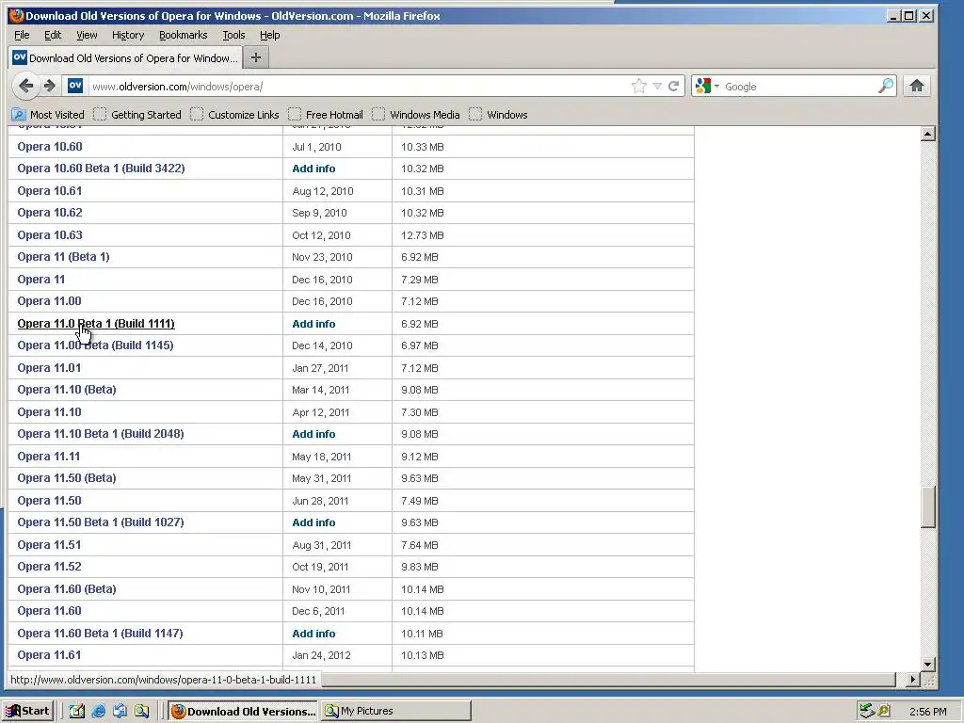
Task: Open the Free Hotmail bookmark
Action: (325, 114)
